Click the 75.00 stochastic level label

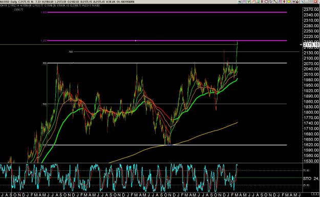306,170
